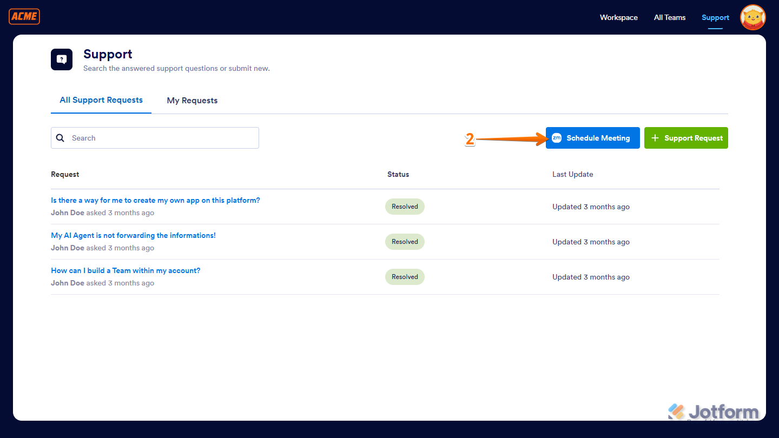
Task: Navigate to All Teams
Action: [x=669, y=17]
